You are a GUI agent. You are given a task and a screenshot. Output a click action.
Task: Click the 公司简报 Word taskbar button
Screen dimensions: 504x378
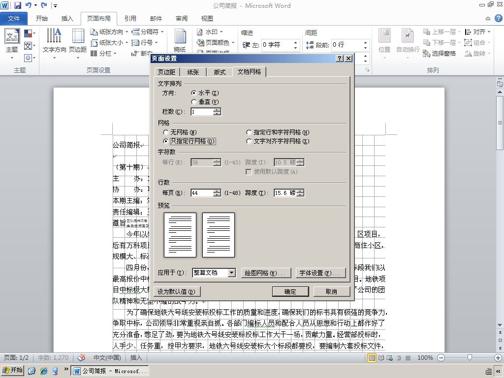[x=110, y=371]
